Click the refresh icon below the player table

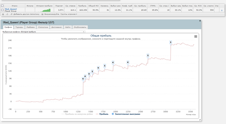[x=7, y=14]
